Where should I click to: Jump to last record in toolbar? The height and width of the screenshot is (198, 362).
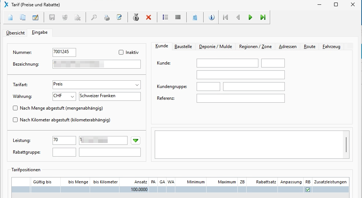coord(263,17)
